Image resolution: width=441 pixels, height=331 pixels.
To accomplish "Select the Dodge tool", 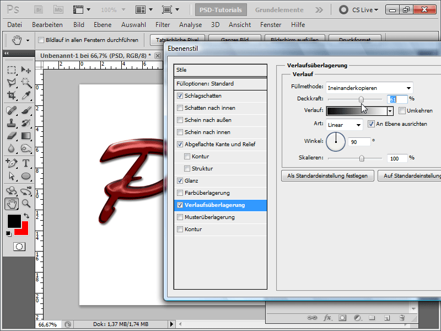I will (x=26, y=148).
